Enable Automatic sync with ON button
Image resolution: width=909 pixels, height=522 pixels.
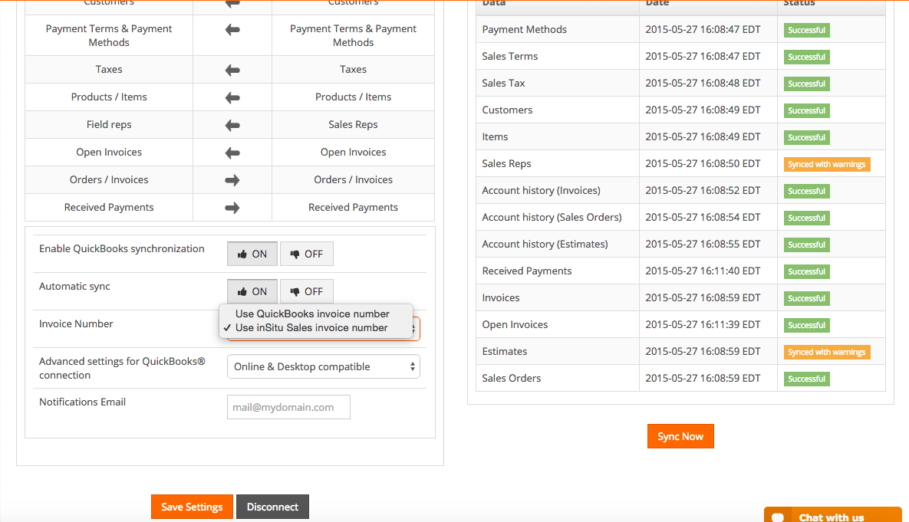252,291
